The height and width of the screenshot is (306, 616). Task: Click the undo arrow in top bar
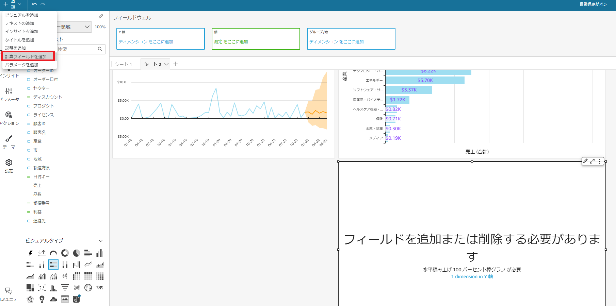point(34,4)
